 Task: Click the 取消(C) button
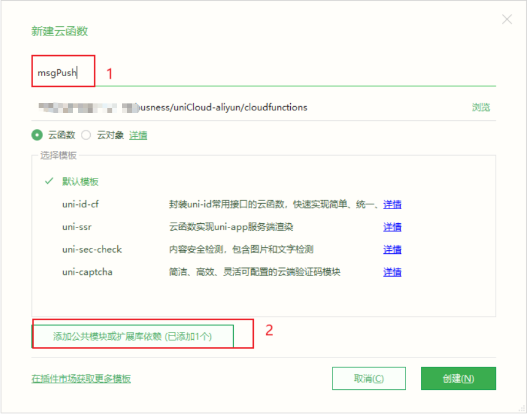tap(369, 378)
